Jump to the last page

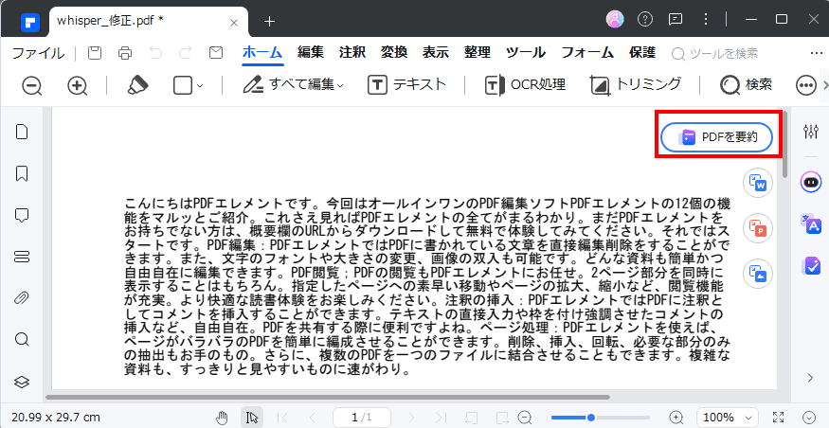(442, 418)
